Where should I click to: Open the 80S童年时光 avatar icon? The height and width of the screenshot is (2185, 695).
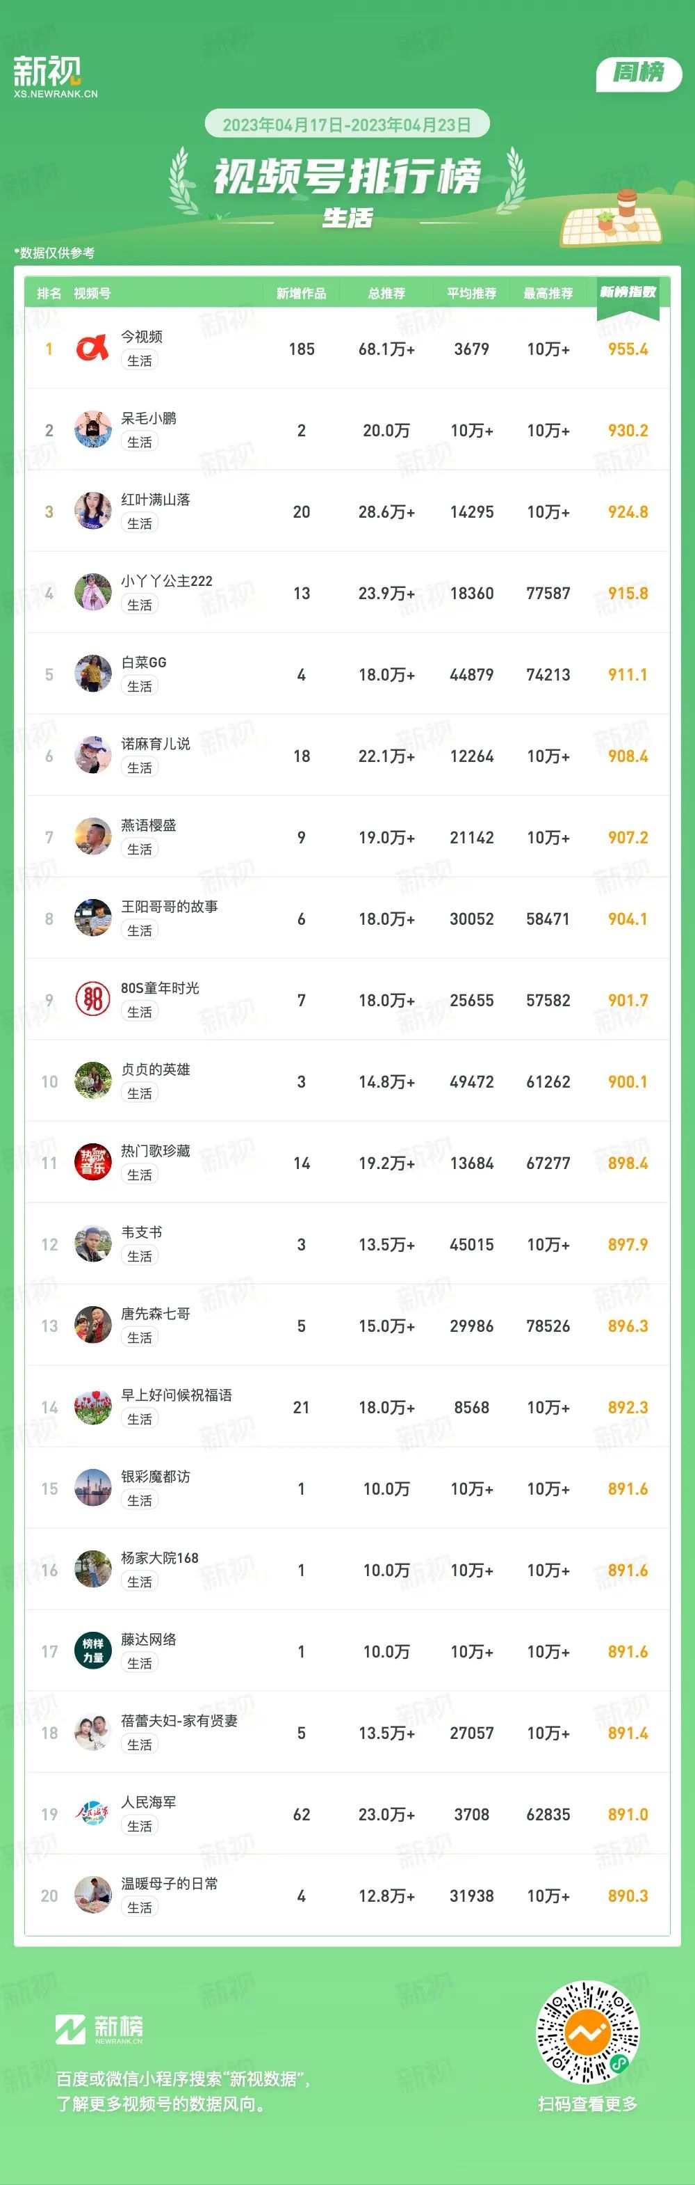pyautogui.click(x=92, y=1000)
